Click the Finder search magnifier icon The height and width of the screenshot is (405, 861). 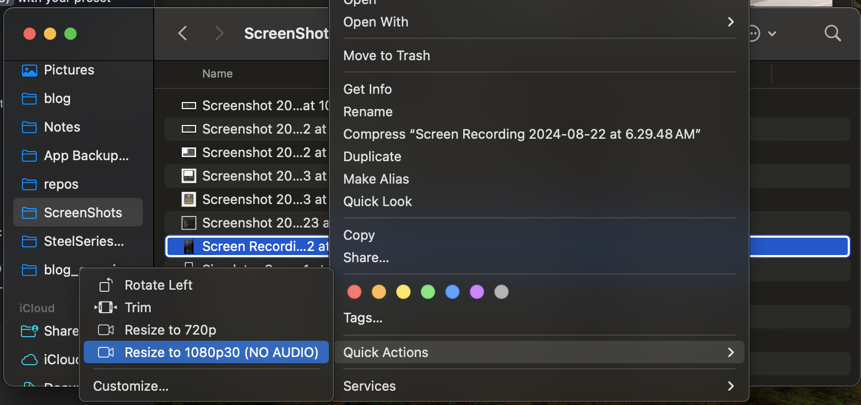pos(832,33)
